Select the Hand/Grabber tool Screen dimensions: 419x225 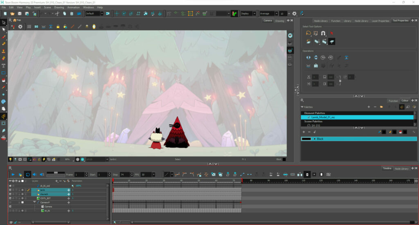(3, 109)
